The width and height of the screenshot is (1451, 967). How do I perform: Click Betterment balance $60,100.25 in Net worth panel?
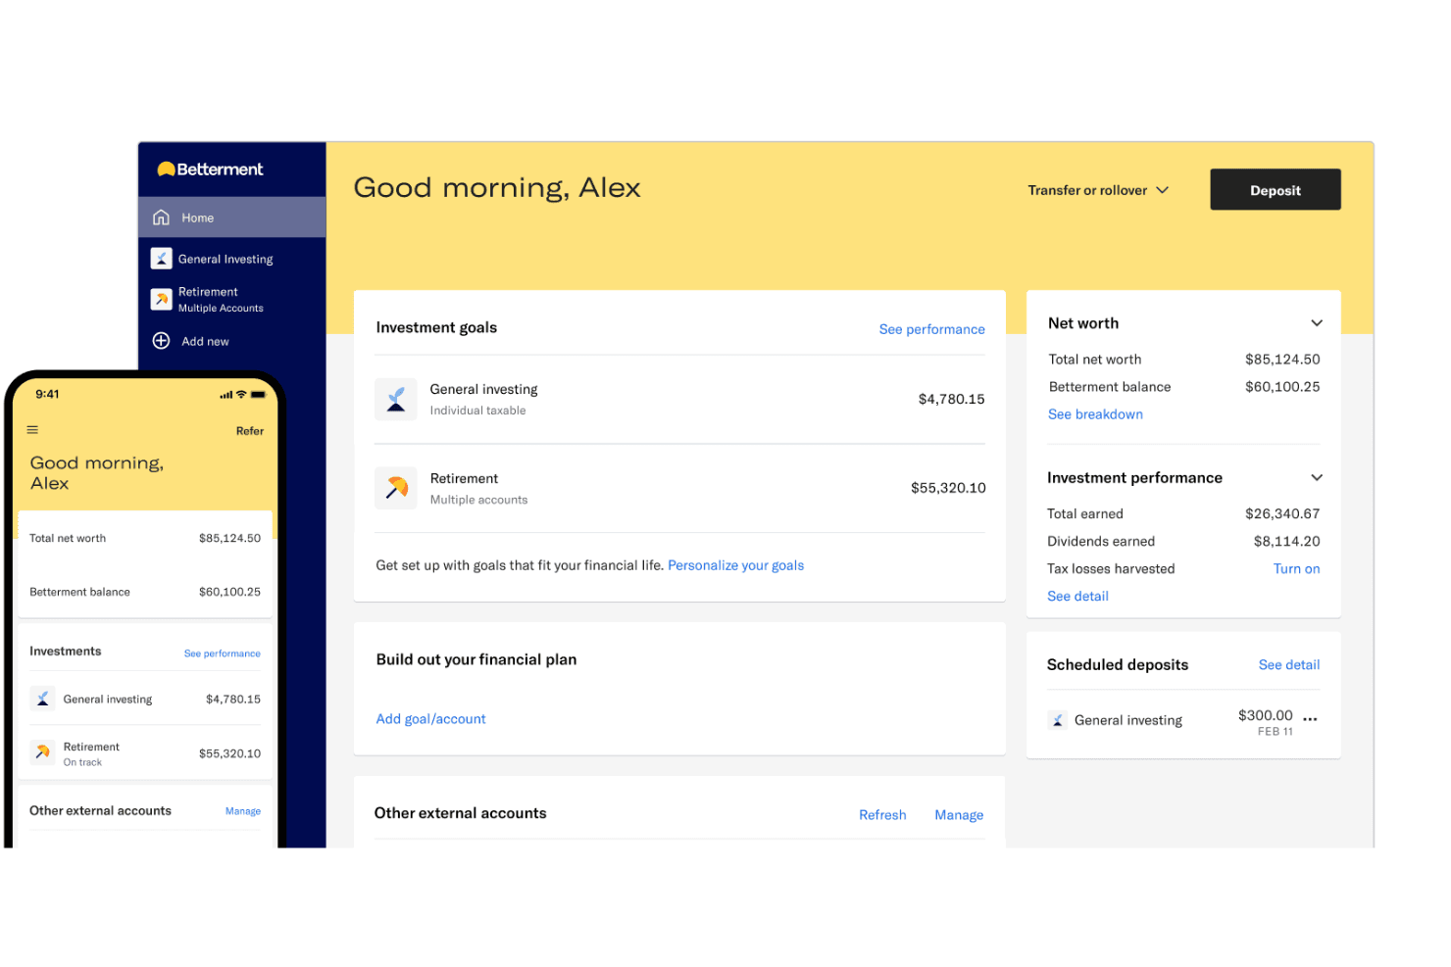click(x=1282, y=387)
